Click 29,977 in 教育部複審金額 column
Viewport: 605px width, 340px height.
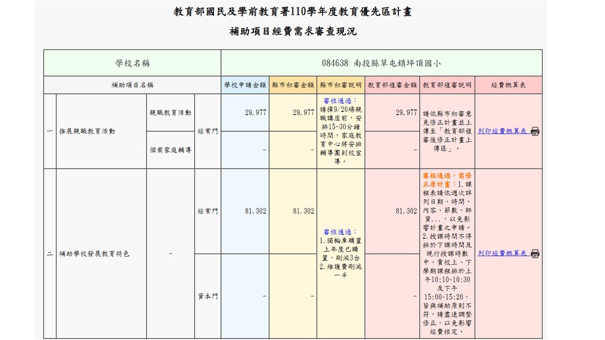[x=406, y=112]
